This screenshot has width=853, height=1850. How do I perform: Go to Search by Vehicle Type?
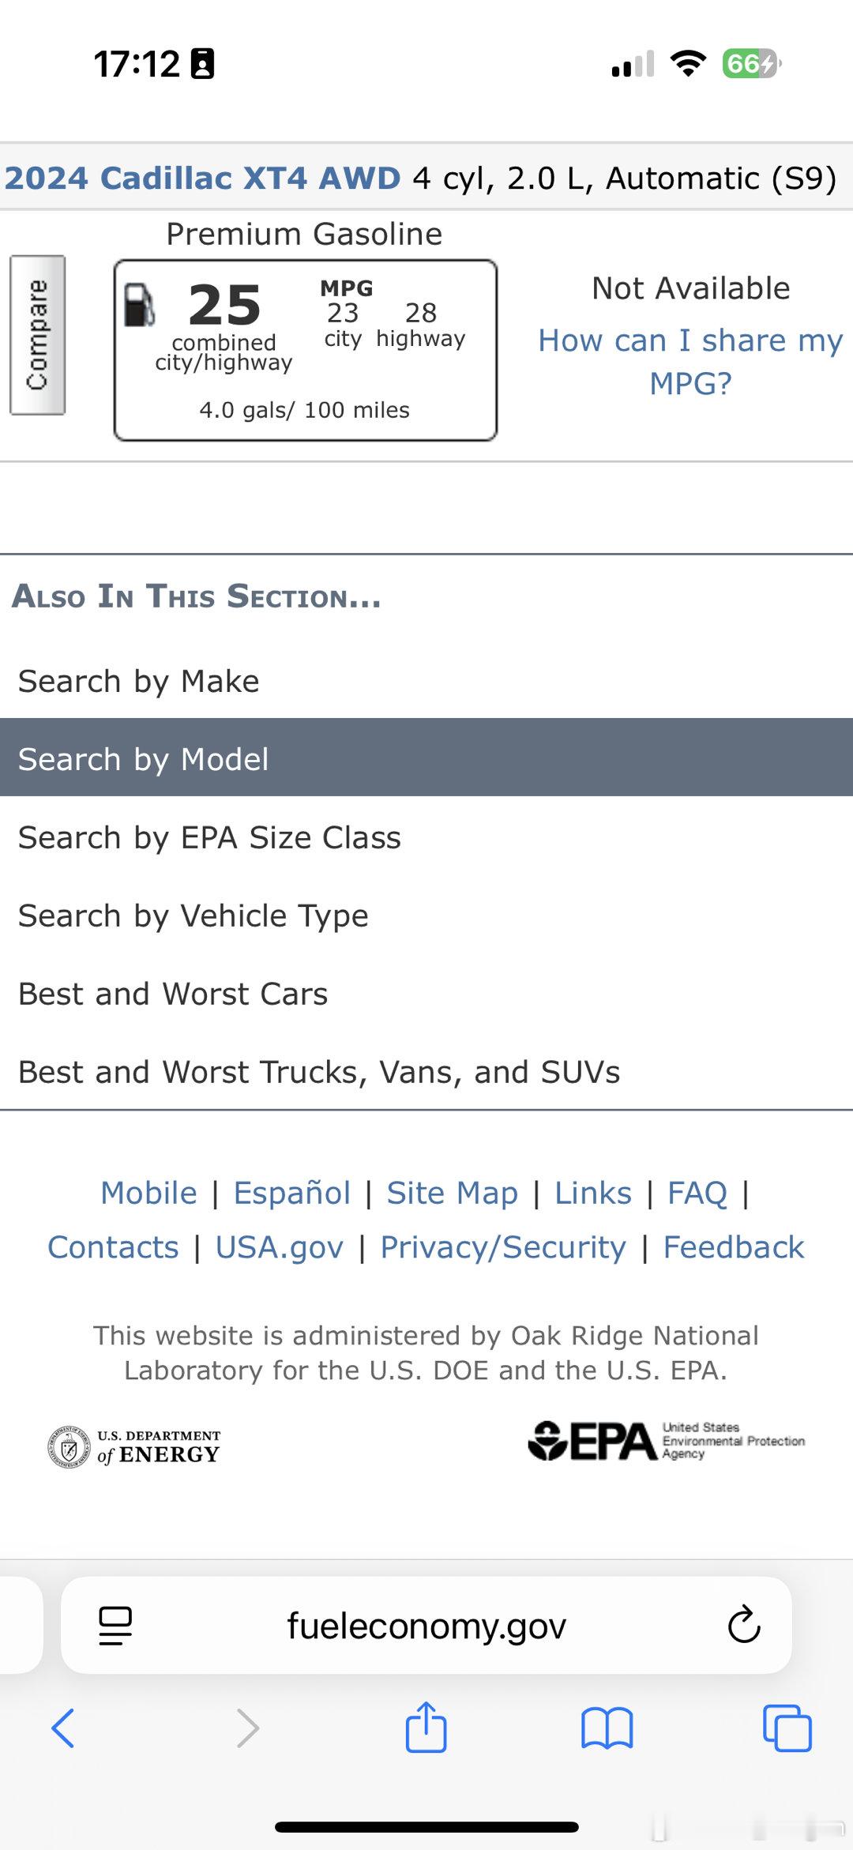tap(194, 916)
